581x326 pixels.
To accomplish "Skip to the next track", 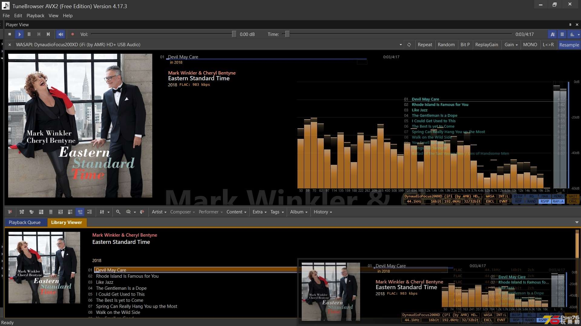I will click(48, 34).
